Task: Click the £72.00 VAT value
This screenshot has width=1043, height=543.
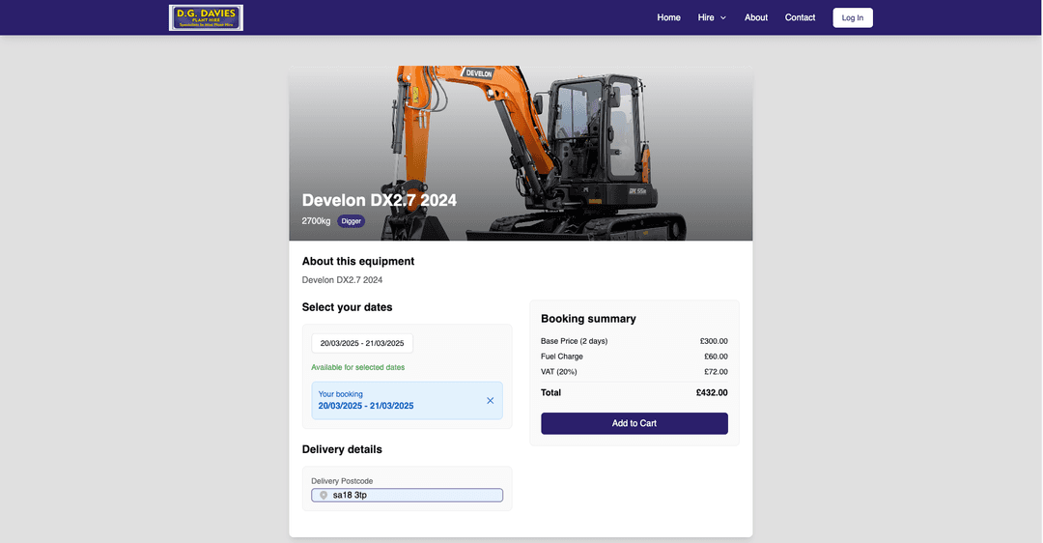Action: coord(716,372)
